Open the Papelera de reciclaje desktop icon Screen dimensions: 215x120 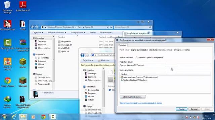point(7,7)
